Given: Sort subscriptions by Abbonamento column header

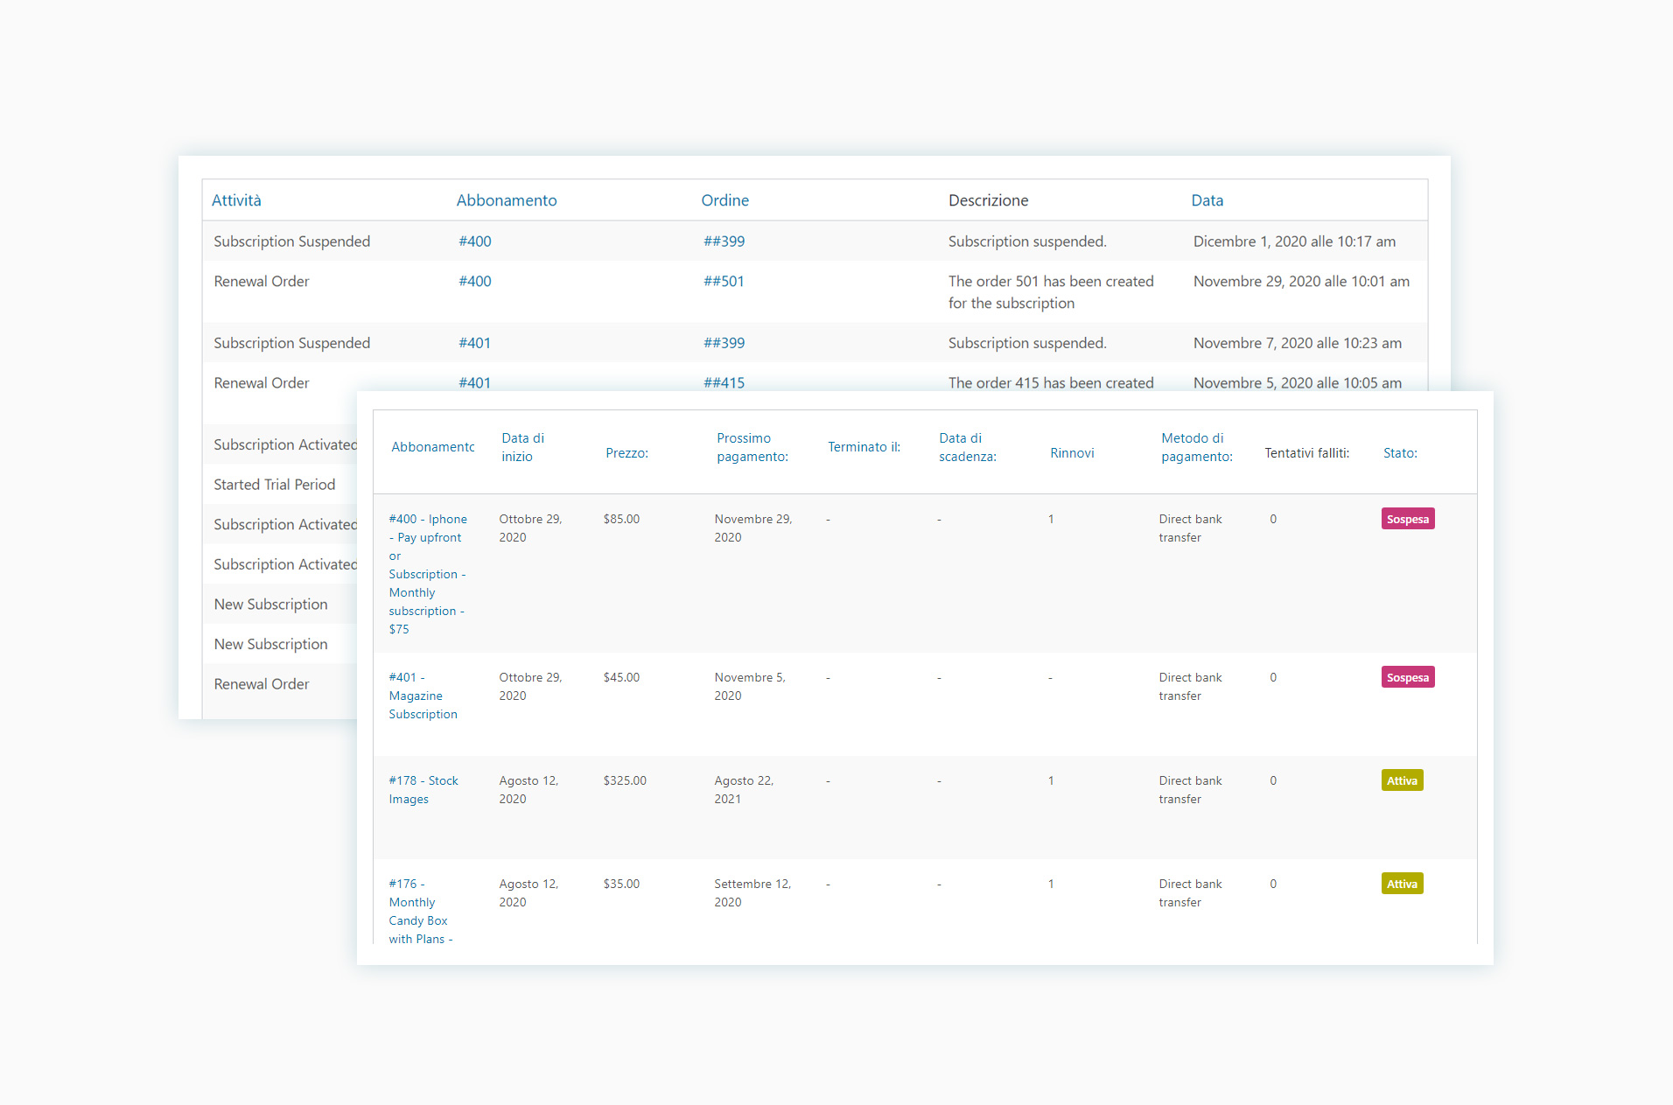Looking at the screenshot, I should coord(433,447).
